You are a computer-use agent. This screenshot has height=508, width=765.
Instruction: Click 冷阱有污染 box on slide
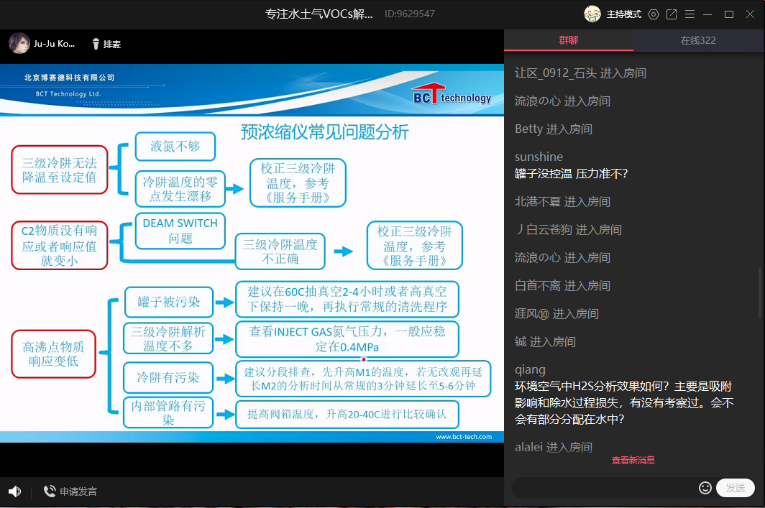[168, 377]
